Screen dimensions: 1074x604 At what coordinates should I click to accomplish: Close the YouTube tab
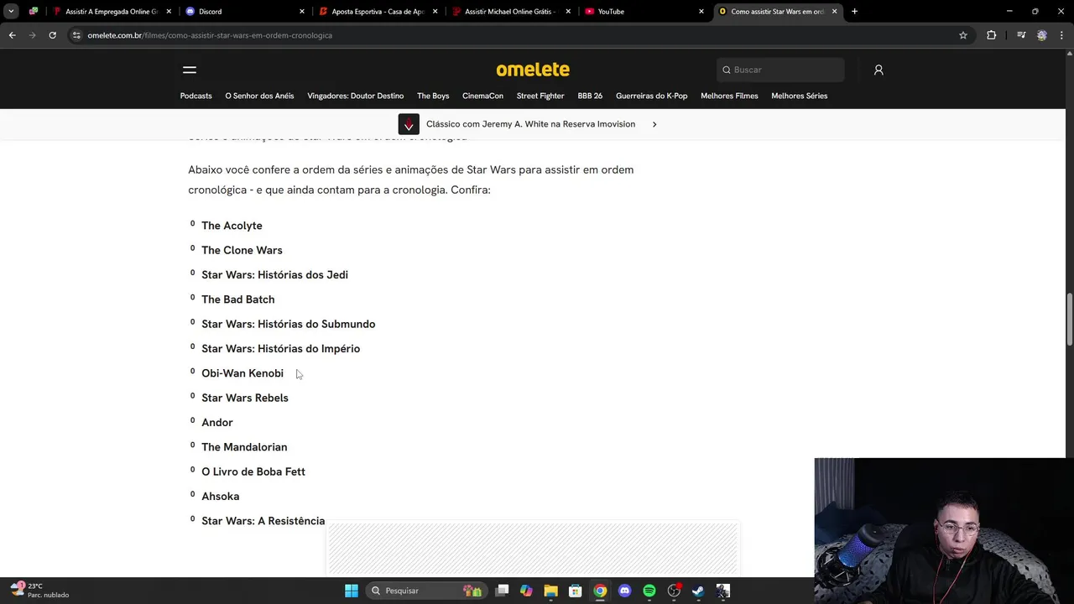701,12
